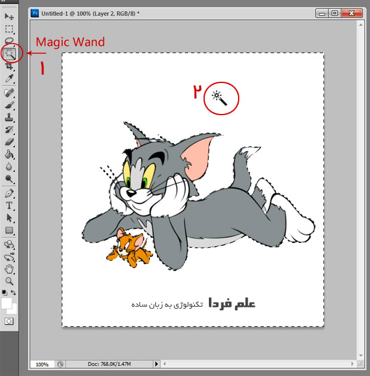Select the Move tool
Screen dimensions: 370x376
(10, 16)
